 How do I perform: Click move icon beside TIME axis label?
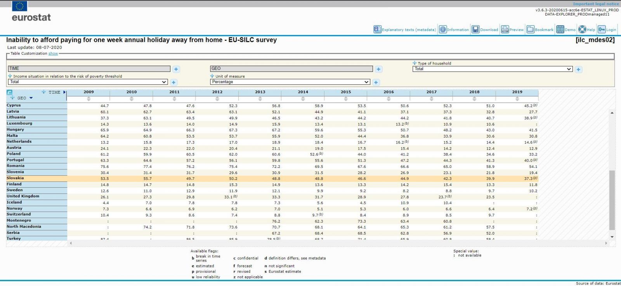[x=44, y=92]
